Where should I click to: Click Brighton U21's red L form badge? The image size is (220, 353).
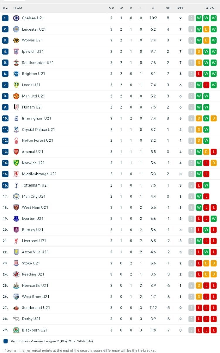199,74
